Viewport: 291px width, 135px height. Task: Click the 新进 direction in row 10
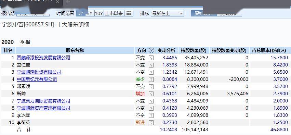tap(140, 122)
